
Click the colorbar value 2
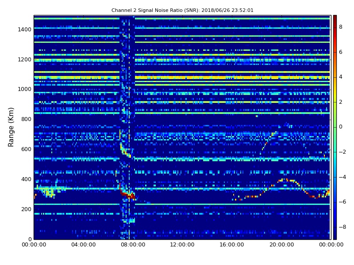[x=341, y=102]
